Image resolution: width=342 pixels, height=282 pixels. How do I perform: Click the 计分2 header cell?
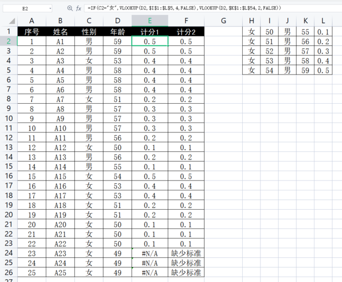tap(186, 31)
